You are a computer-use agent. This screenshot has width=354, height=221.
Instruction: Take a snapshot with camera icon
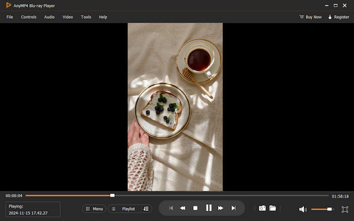click(x=262, y=208)
